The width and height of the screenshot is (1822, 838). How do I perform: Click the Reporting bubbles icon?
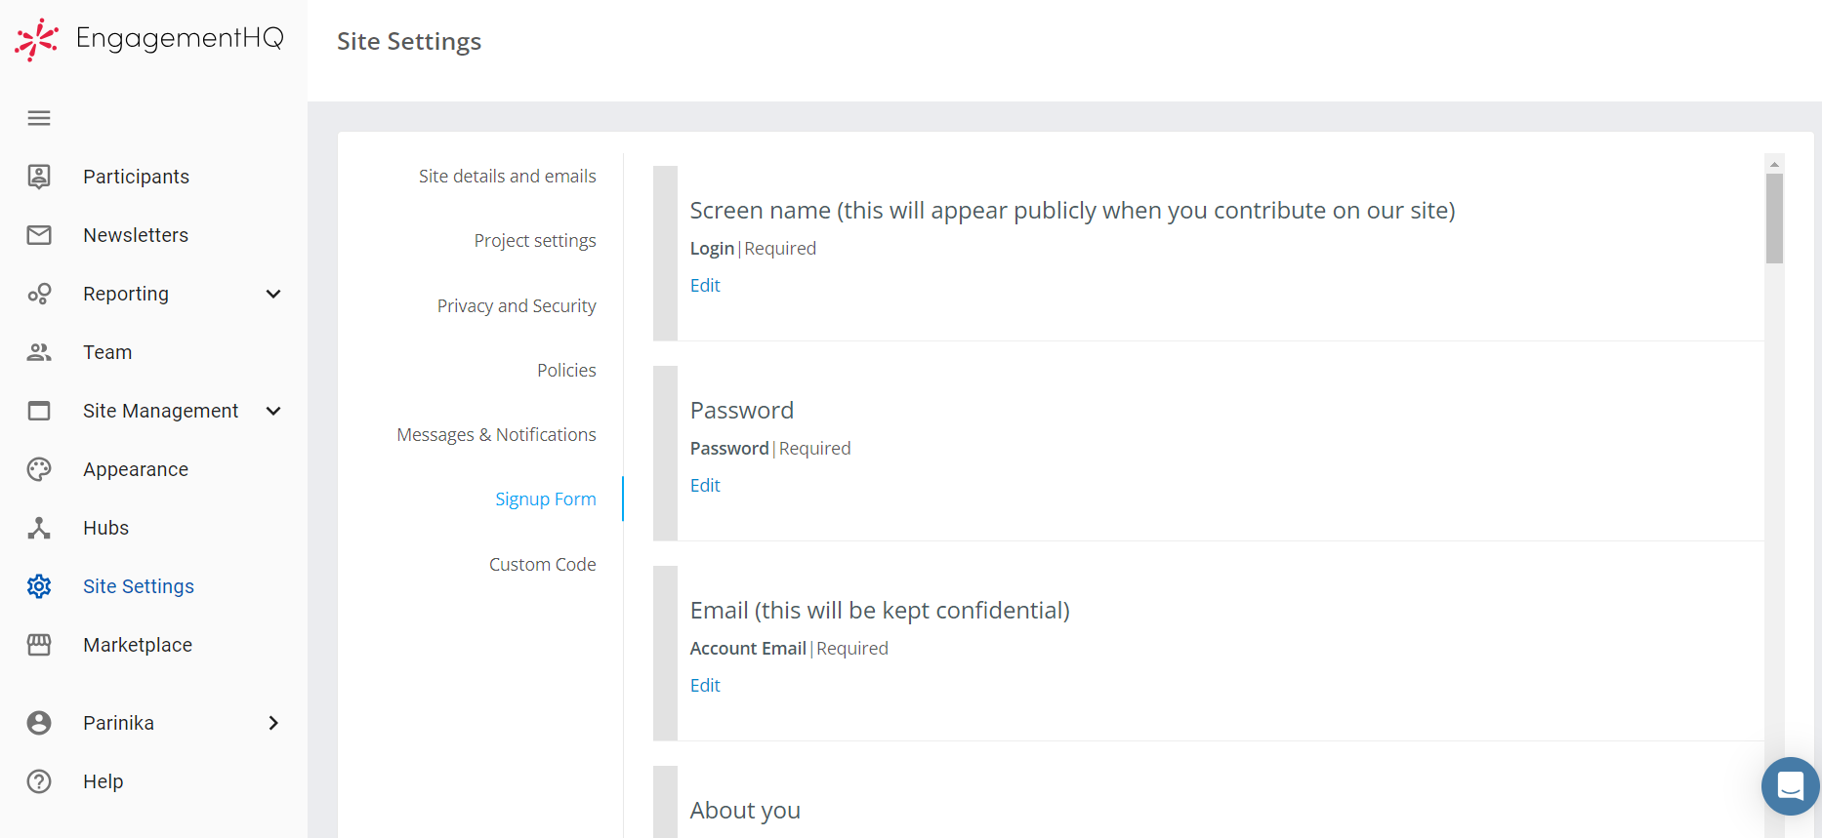pos(39,294)
